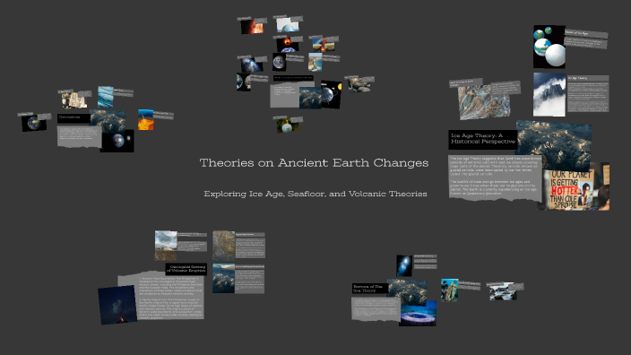Image resolution: width=631 pixels, height=355 pixels.
Task: Open the volcano cross-section diagram
Action: click(x=324, y=44)
